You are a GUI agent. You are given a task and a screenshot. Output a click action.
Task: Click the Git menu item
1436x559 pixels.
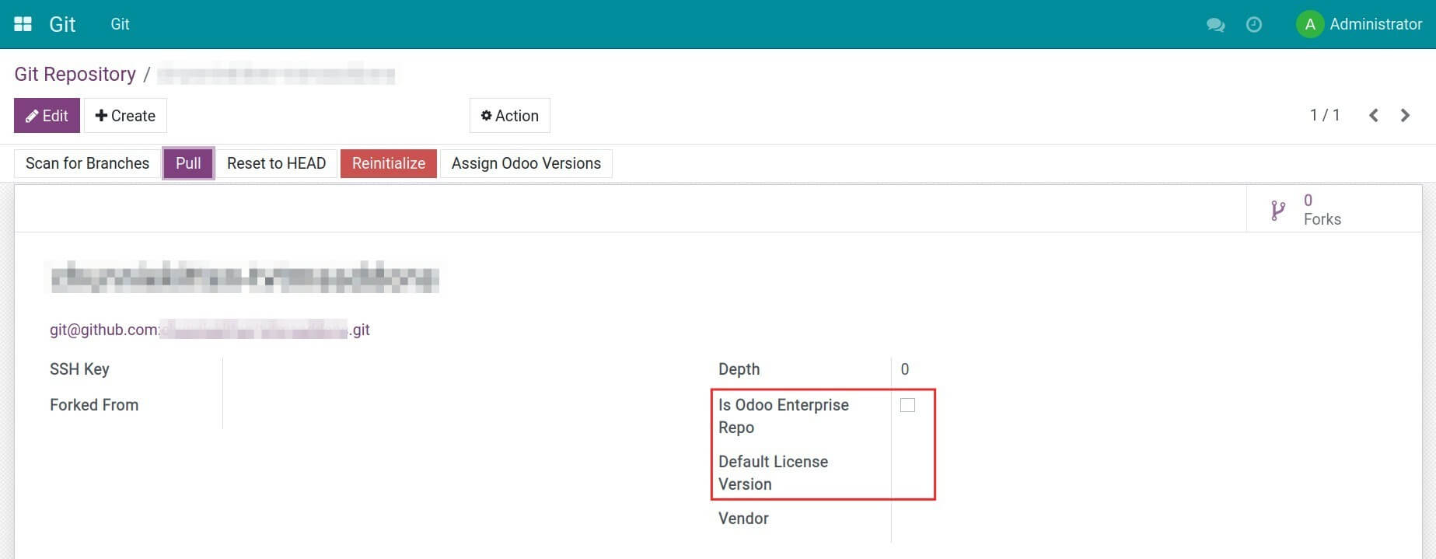(x=120, y=24)
